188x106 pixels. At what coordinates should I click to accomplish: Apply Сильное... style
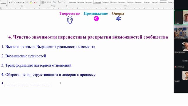138,2
